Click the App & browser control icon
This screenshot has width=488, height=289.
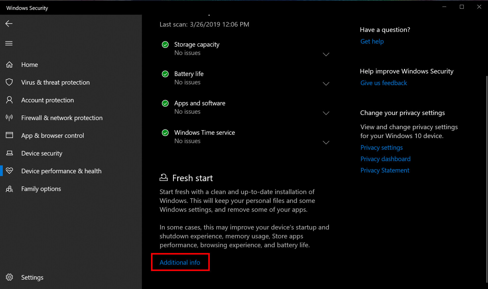coord(10,135)
